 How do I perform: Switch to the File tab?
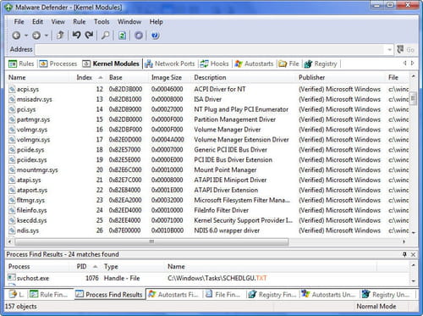coord(288,64)
